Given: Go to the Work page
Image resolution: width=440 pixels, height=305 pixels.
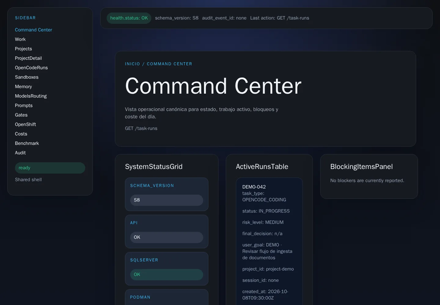Looking at the screenshot, I should click(20, 39).
